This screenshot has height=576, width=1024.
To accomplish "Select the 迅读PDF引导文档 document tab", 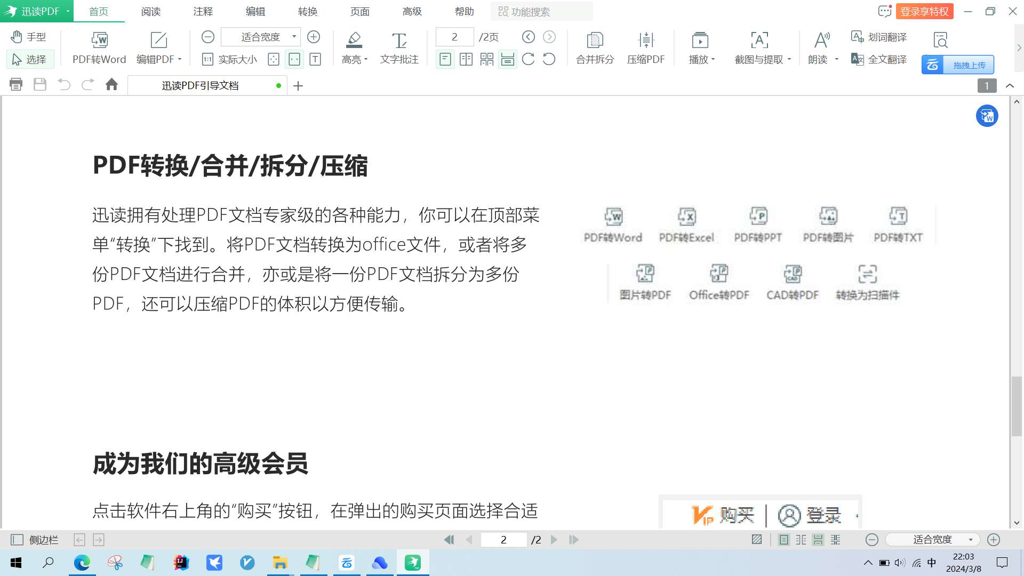I will [x=207, y=85].
